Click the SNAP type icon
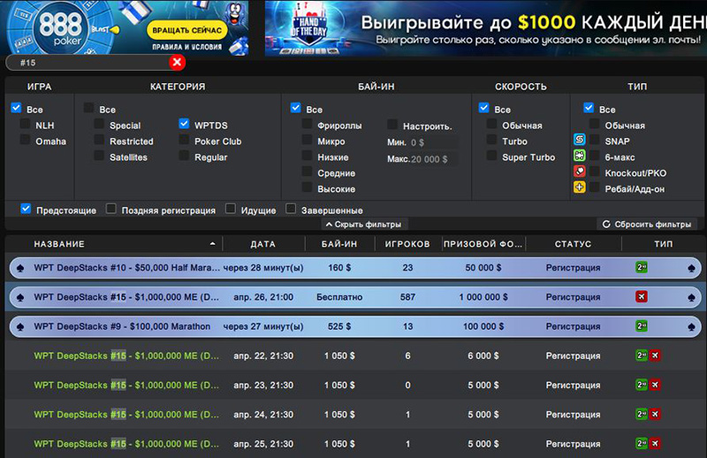The width and height of the screenshot is (707, 458). (580, 140)
